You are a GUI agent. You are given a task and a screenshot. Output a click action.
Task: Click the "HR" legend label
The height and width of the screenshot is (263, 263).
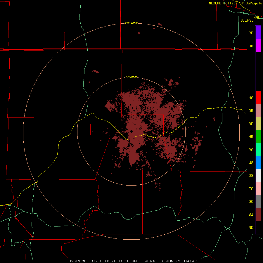[x=251, y=137]
